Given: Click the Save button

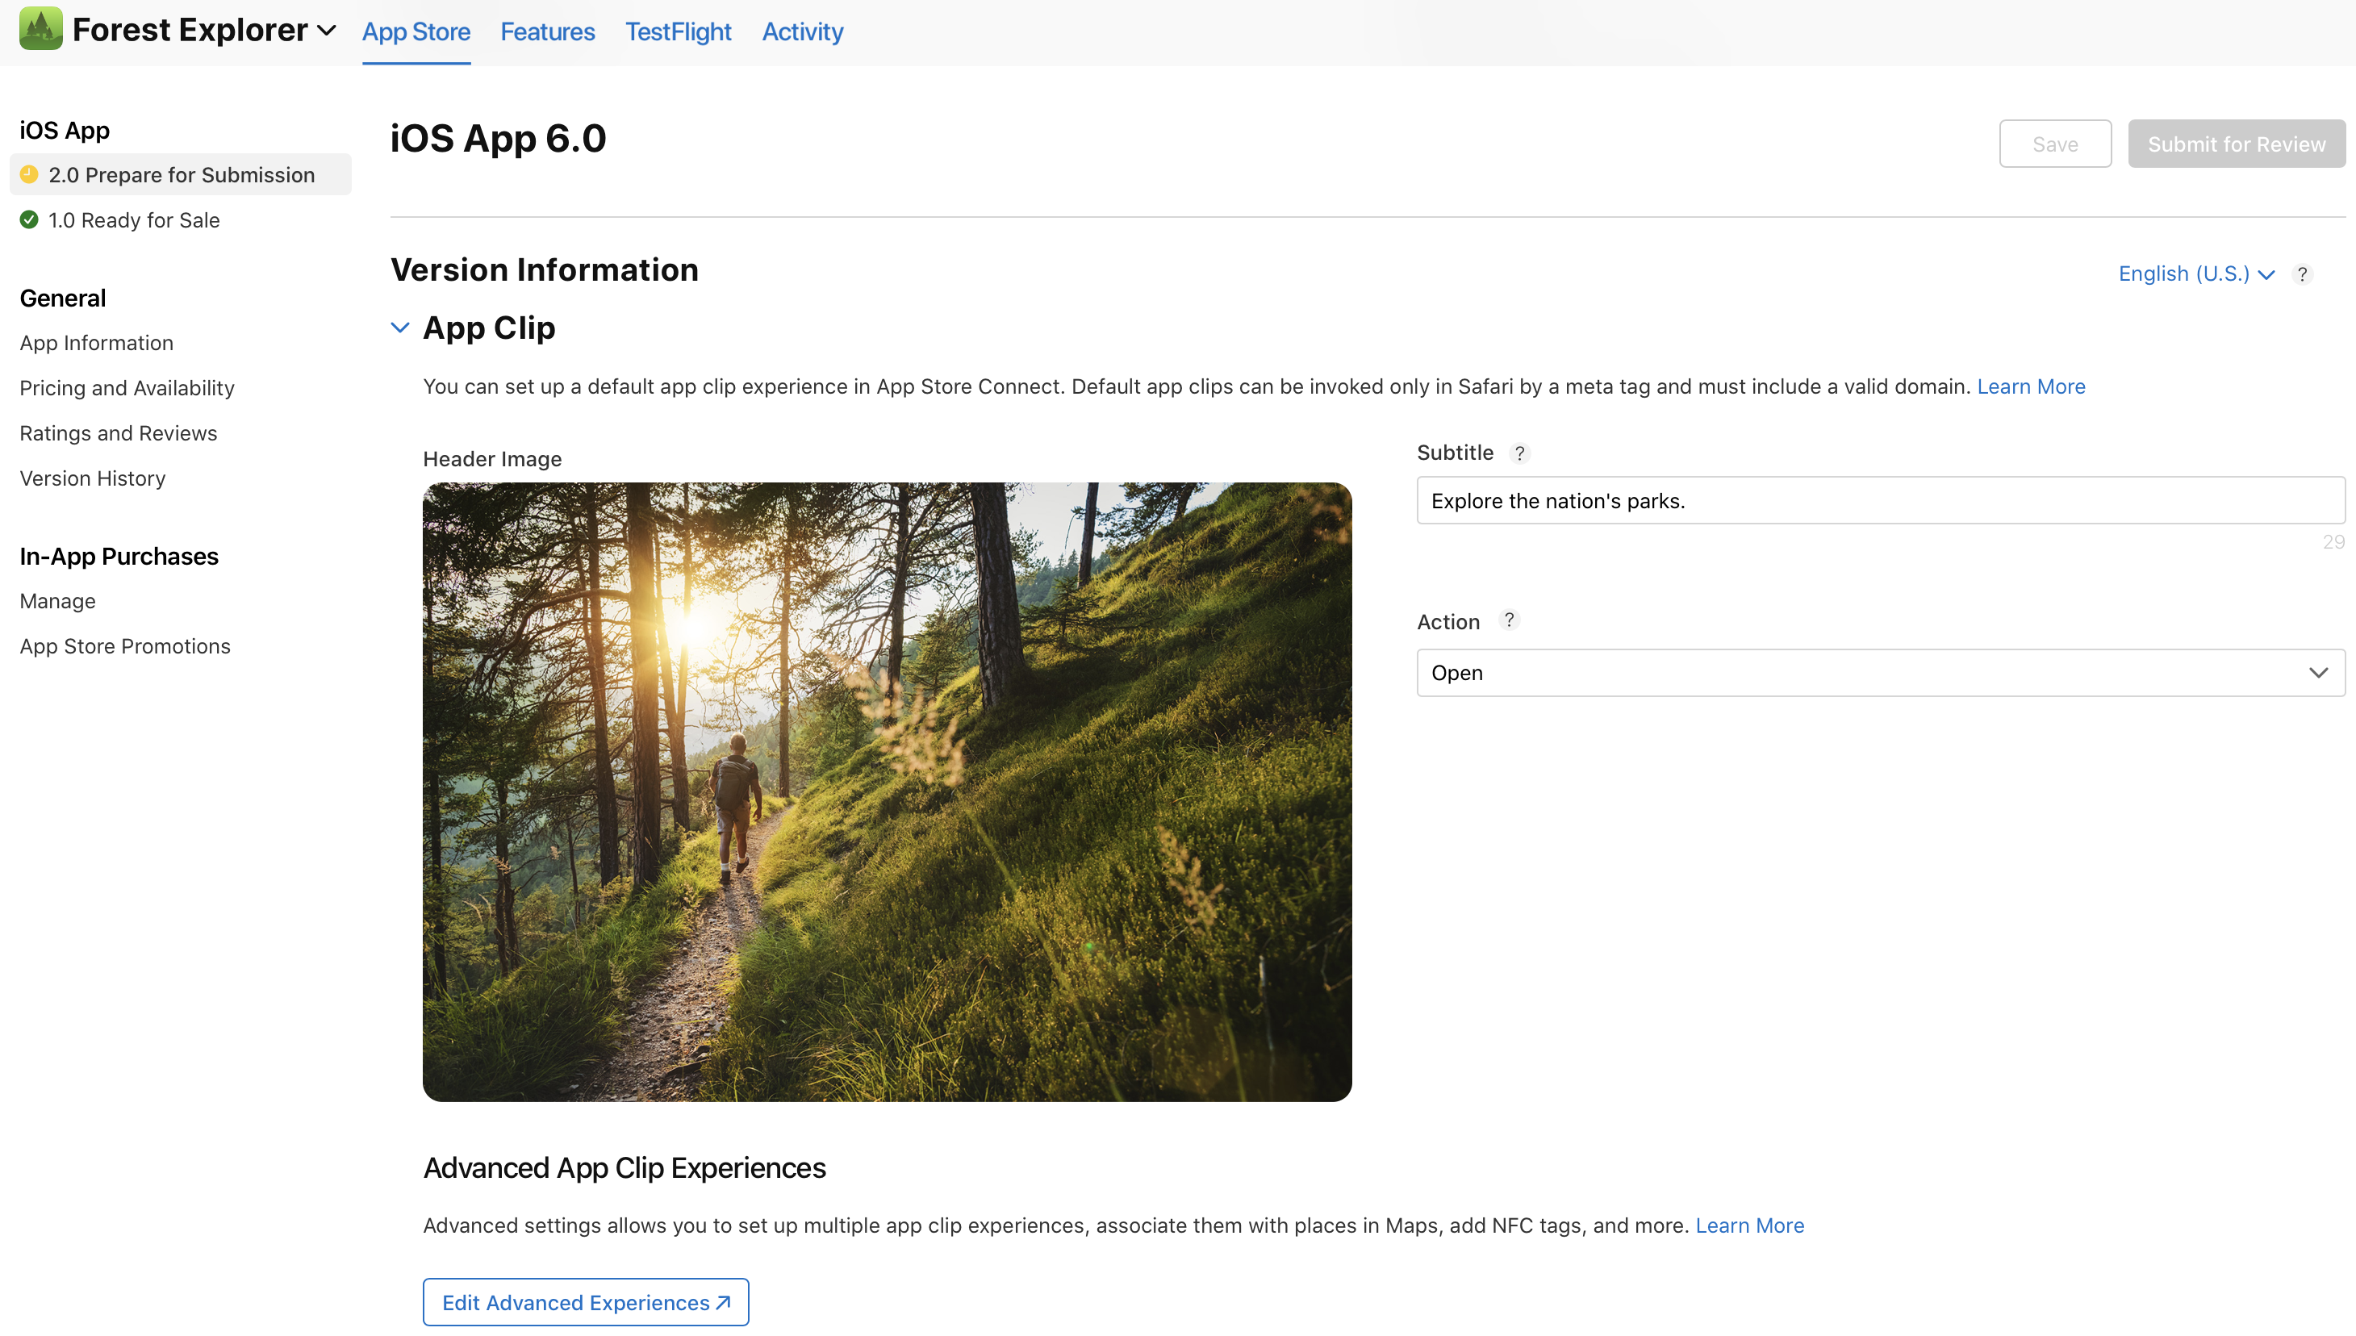Looking at the screenshot, I should coord(2055,144).
